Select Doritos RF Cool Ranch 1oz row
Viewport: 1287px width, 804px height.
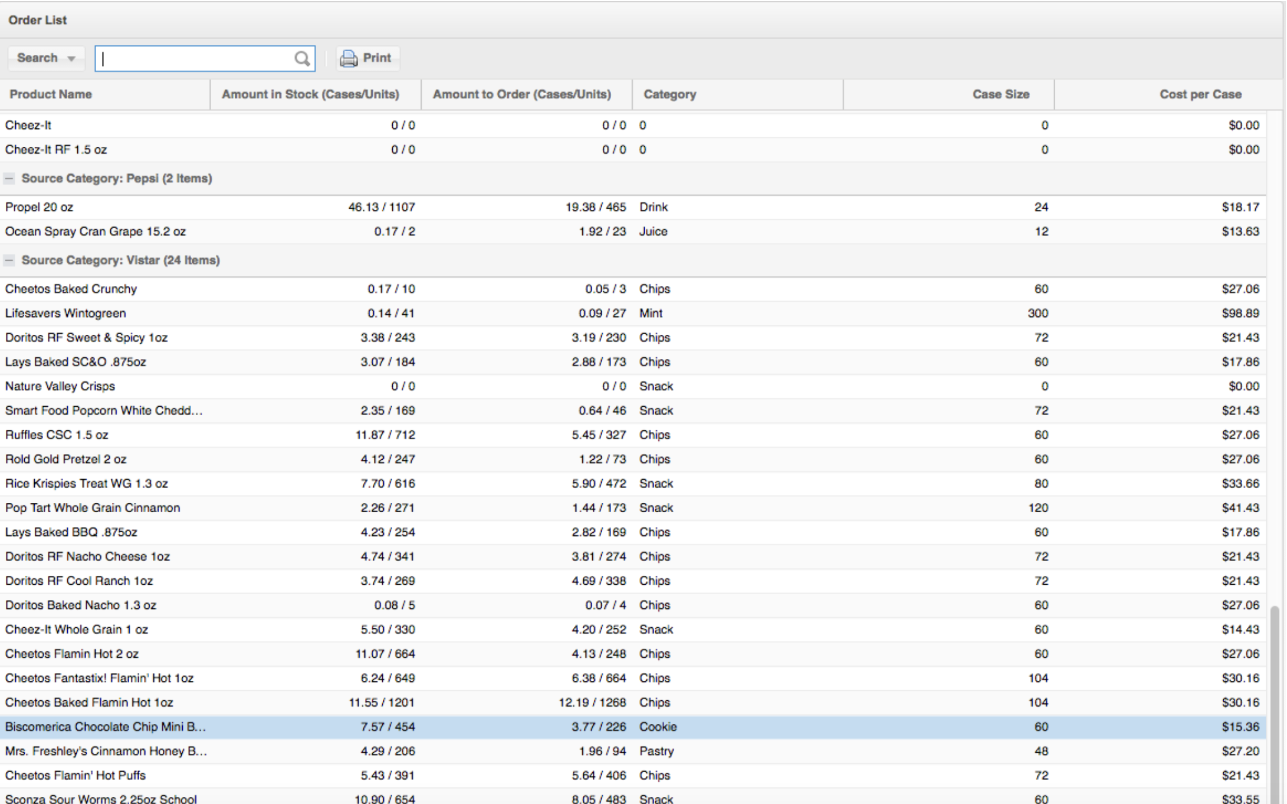(633, 581)
